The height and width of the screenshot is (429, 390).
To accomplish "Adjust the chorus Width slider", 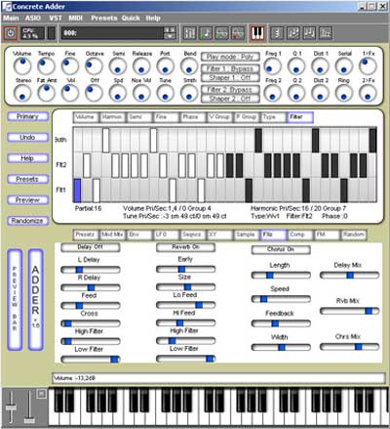I will pos(281,348).
